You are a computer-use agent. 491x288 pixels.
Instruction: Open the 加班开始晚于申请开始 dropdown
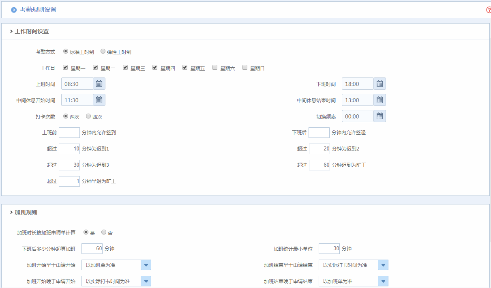(146, 281)
